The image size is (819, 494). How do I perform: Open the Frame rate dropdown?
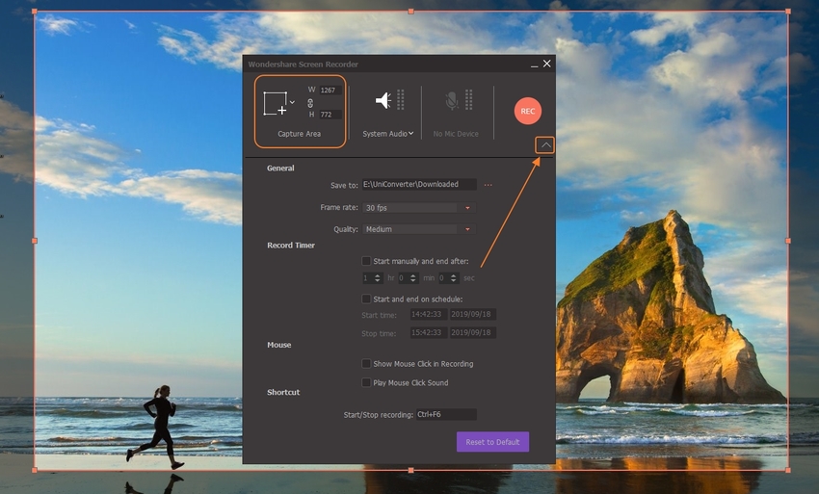[467, 208]
